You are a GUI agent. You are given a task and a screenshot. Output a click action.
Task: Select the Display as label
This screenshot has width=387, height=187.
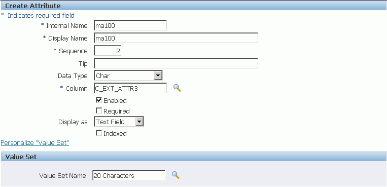point(73,122)
